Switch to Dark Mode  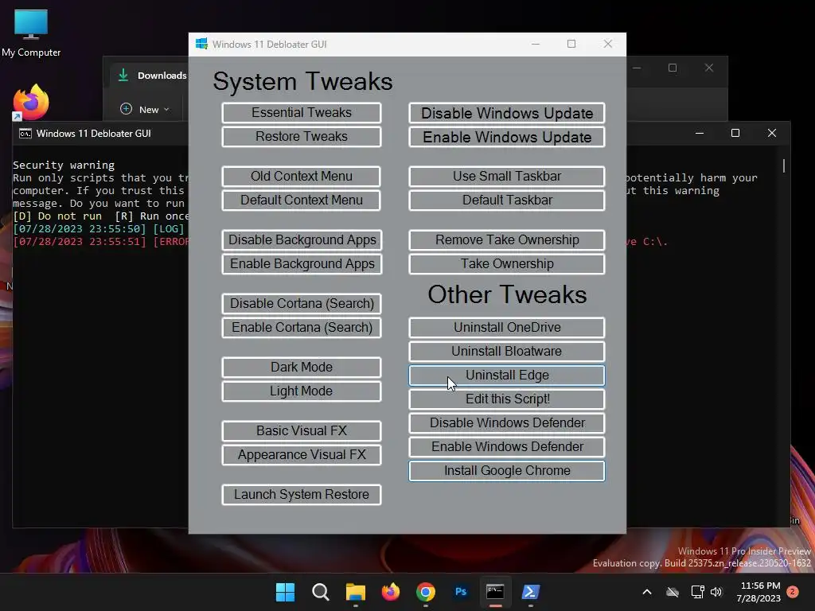pyautogui.click(x=302, y=368)
